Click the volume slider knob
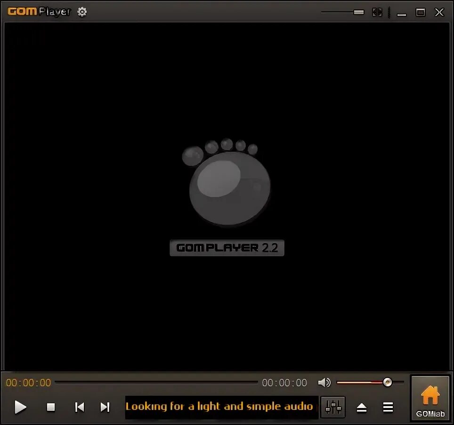The height and width of the screenshot is (425, 454). tap(388, 382)
